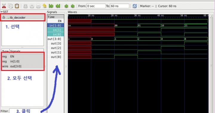Click the Copy traces icon
This screenshot has height=113, width=215.
10,6
